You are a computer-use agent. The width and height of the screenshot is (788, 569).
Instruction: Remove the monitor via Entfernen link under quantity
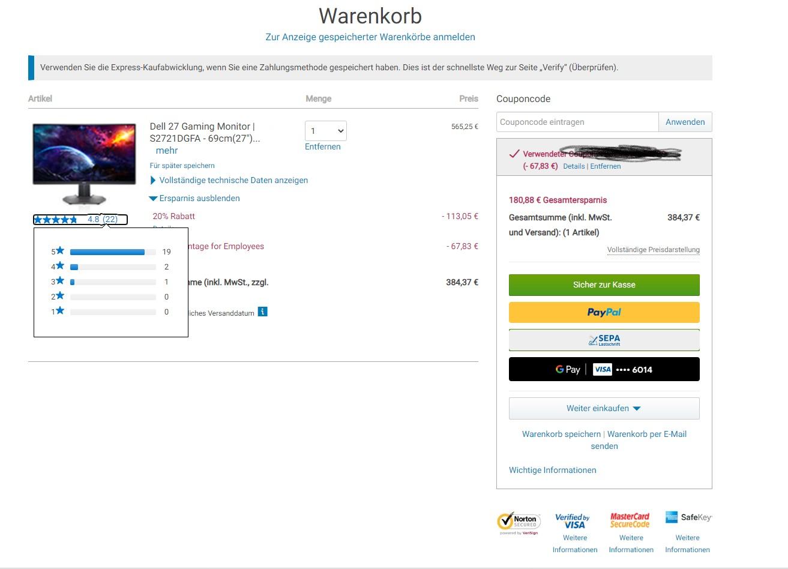(323, 146)
